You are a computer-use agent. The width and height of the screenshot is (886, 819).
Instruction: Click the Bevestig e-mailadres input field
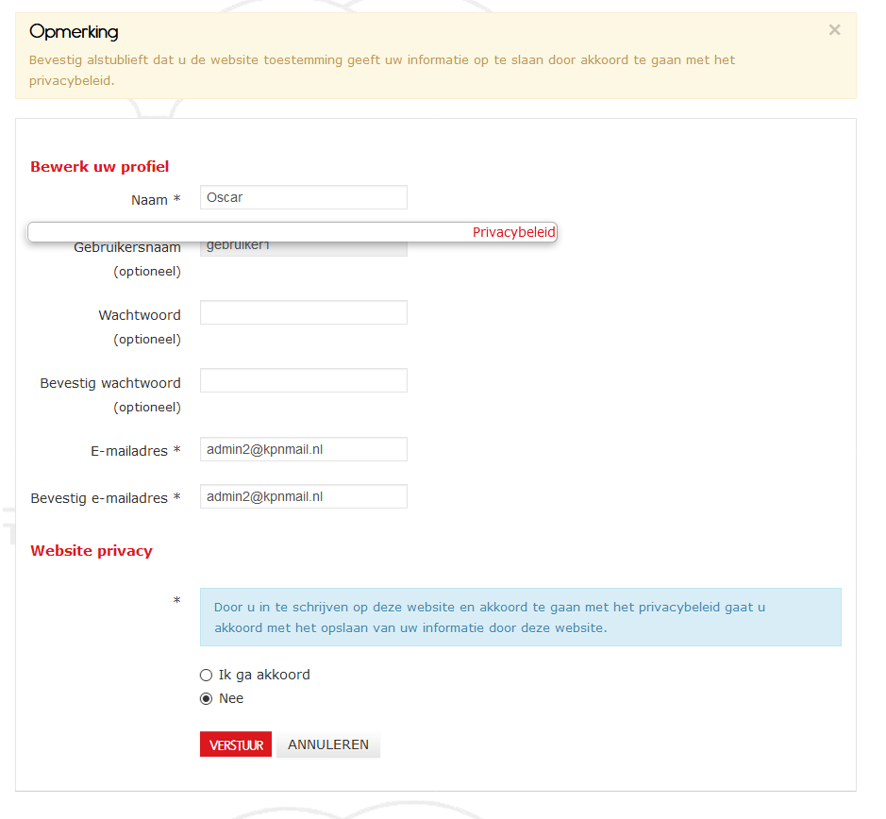pos(304,496)
